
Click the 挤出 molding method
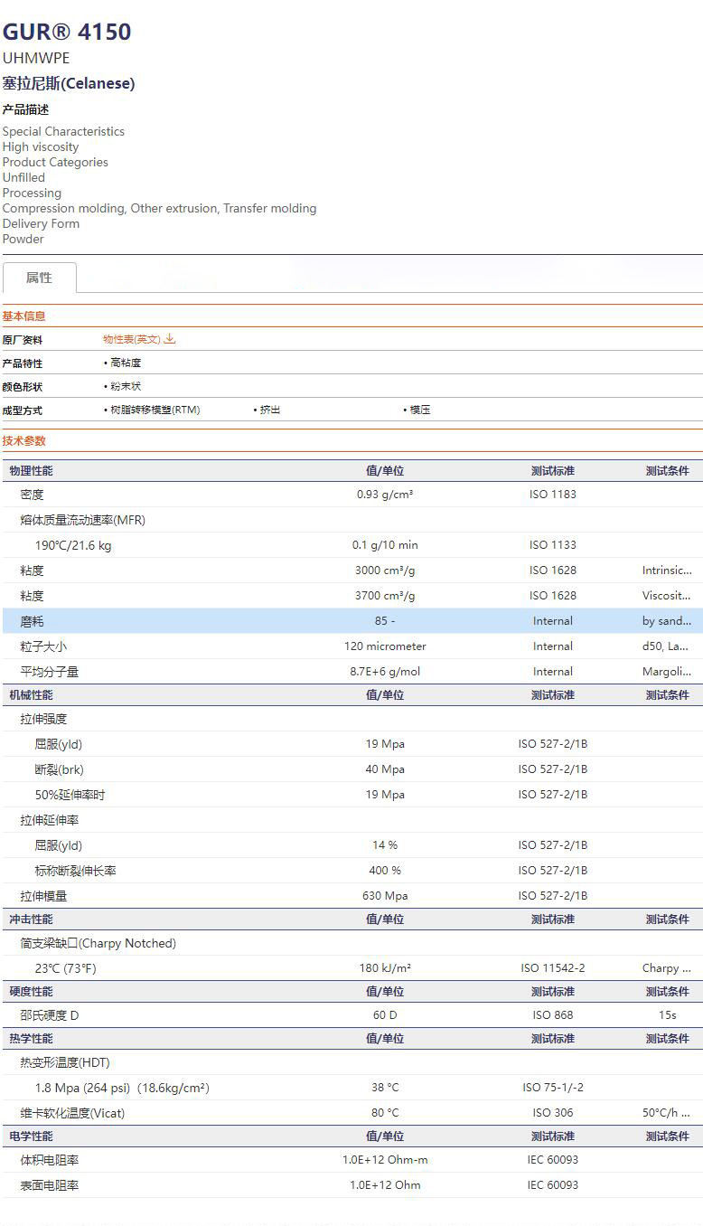coord(270,410)
